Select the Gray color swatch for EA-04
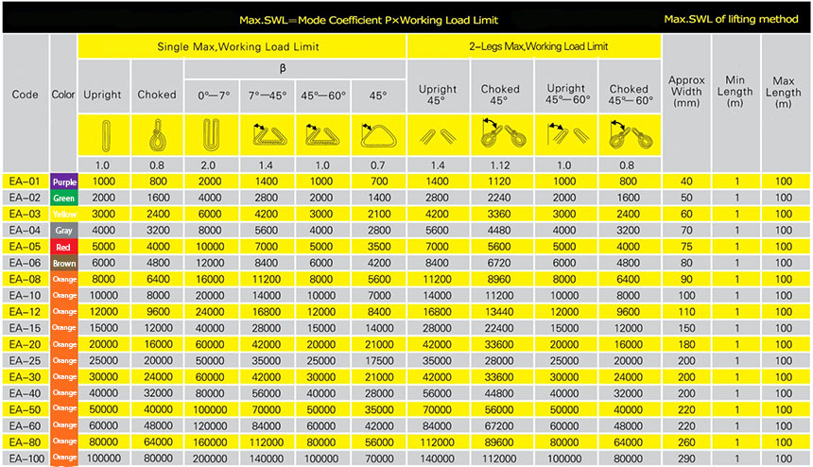The image size is (813, 467). pos(64,230)
